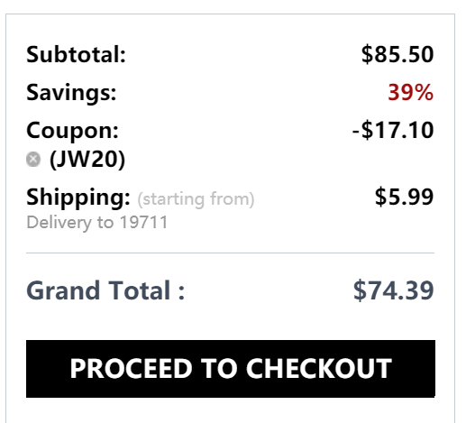Select the $5.99 shipping cost
Viewport: 466px width, 423px height.
tap(404, 197)
